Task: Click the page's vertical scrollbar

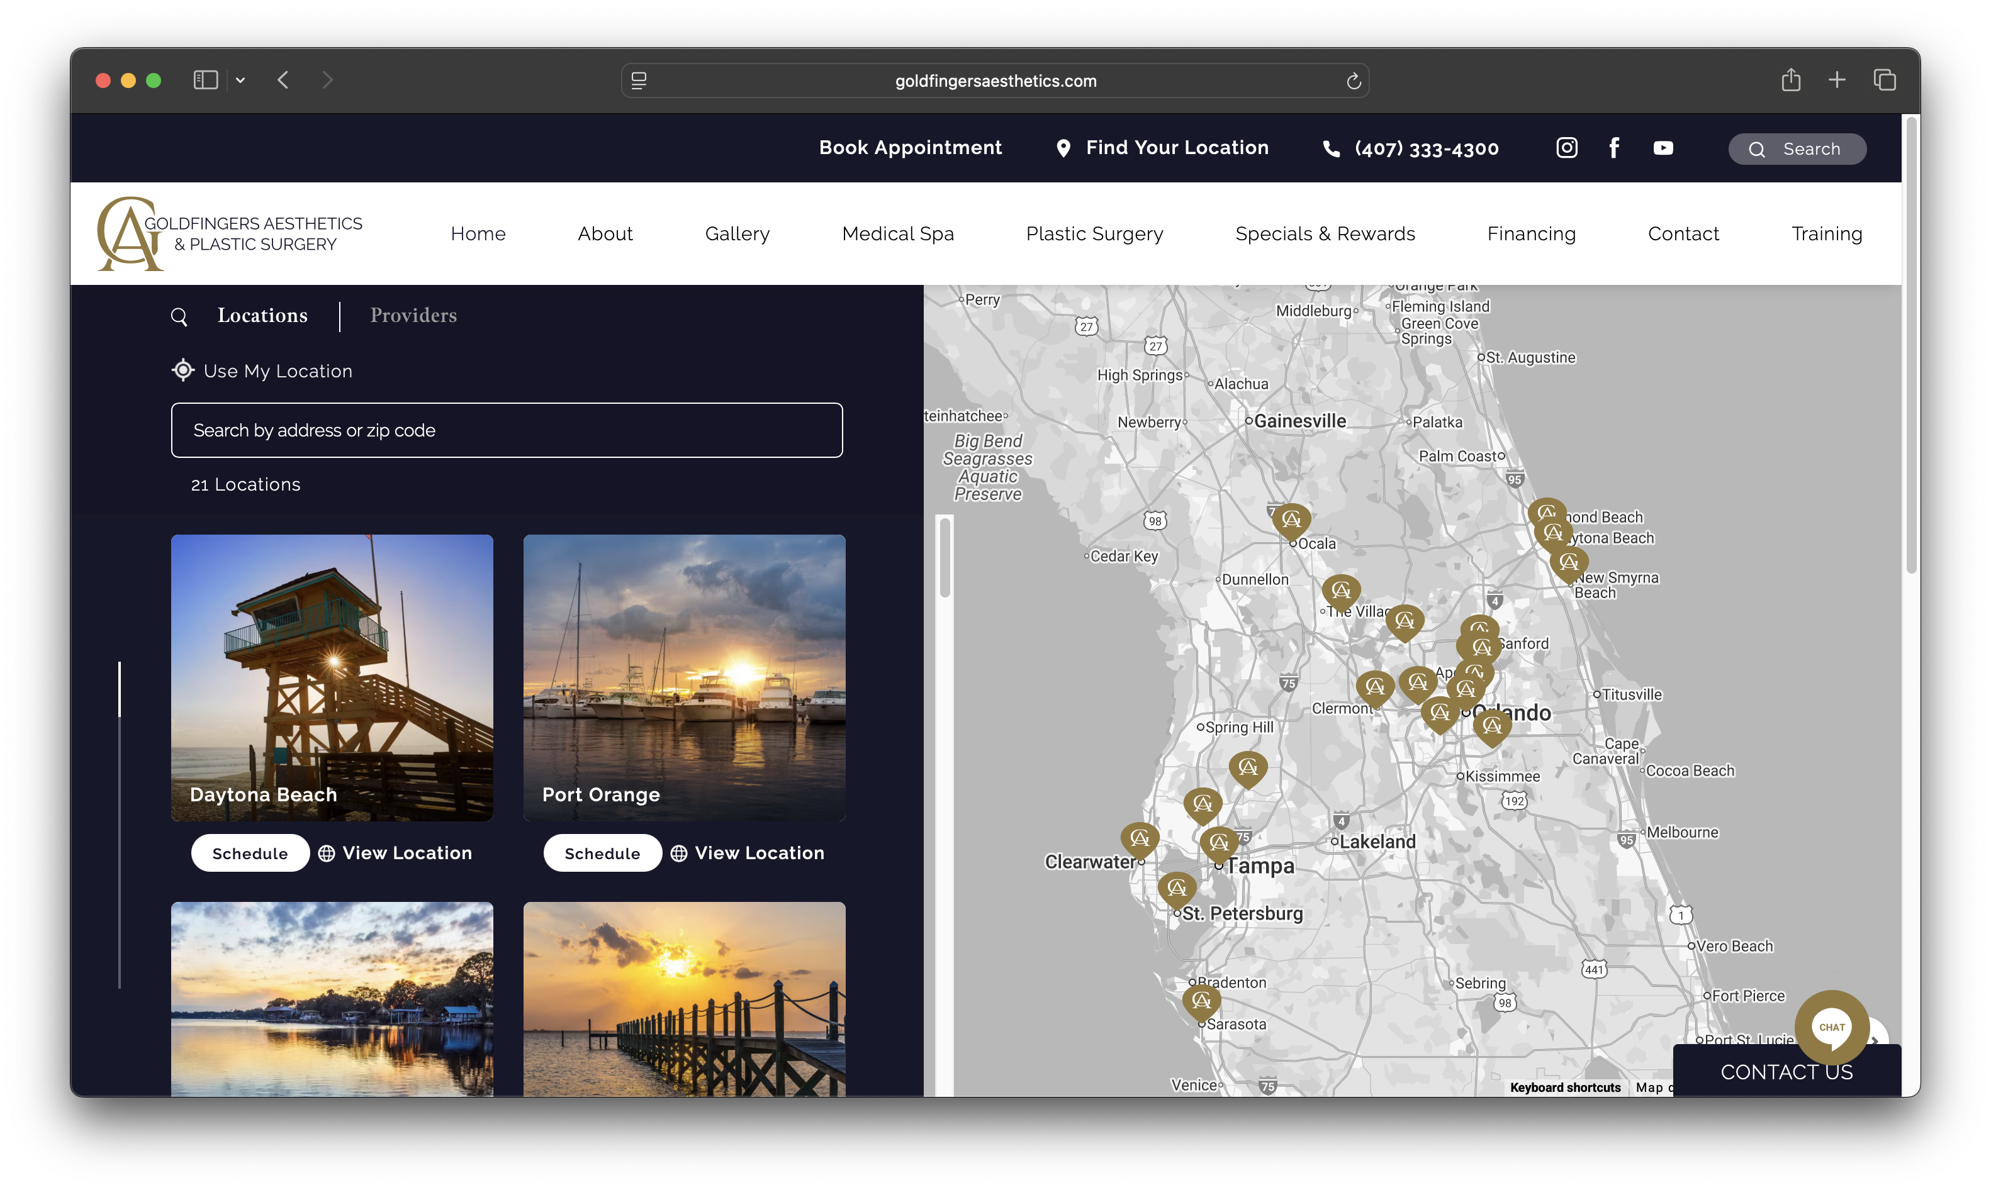Action: 1911,345
